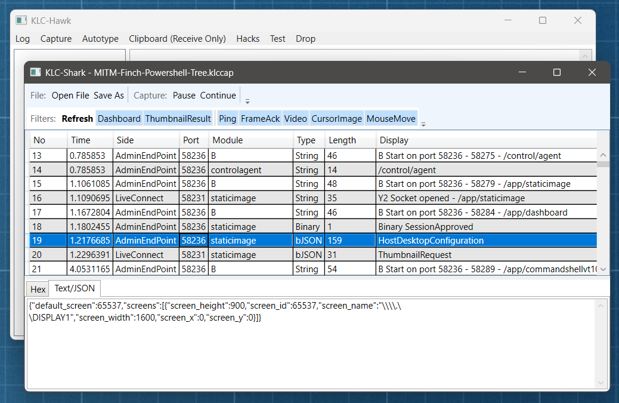Open Clipboard (Receive Only) menu in KLC-Hawk
Screen dimensions: 619x403
tap(177, 39)
